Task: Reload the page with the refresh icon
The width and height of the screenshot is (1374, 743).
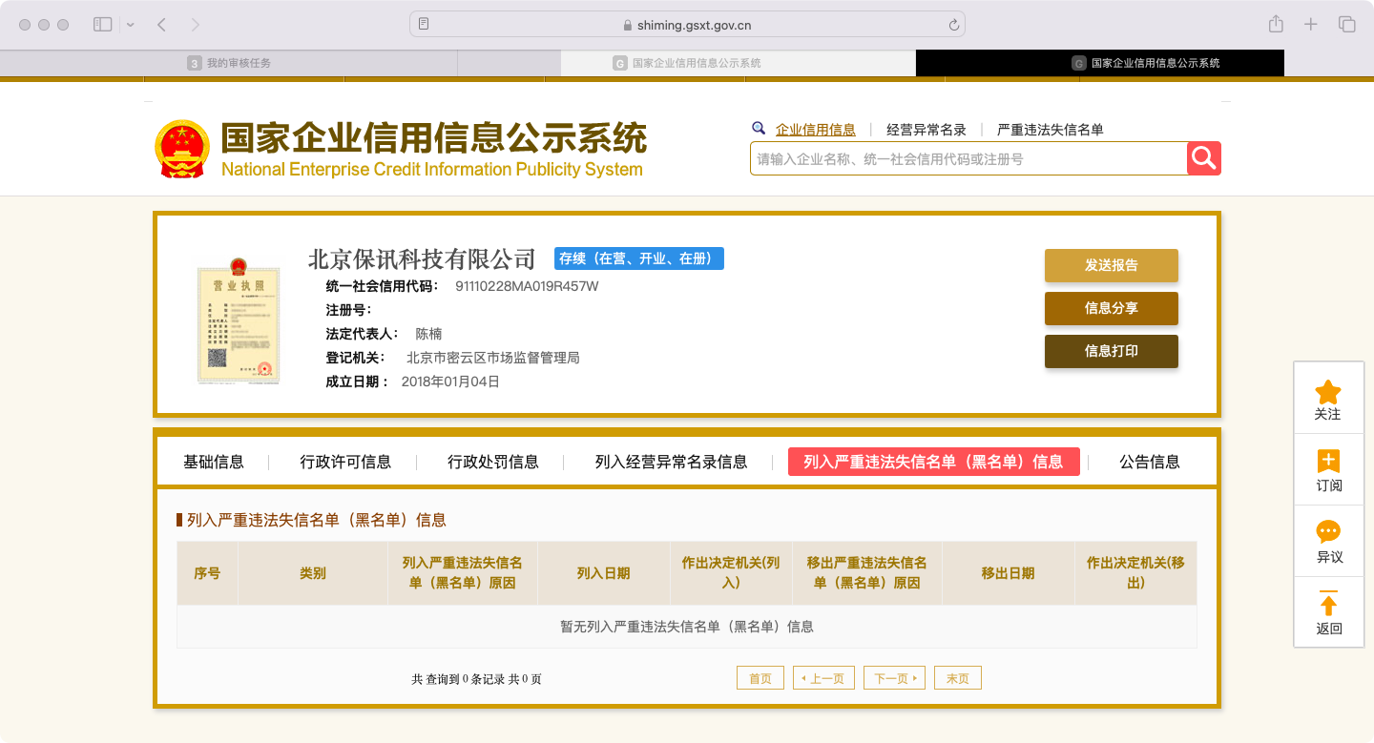Action: click(x=953, y=25)
